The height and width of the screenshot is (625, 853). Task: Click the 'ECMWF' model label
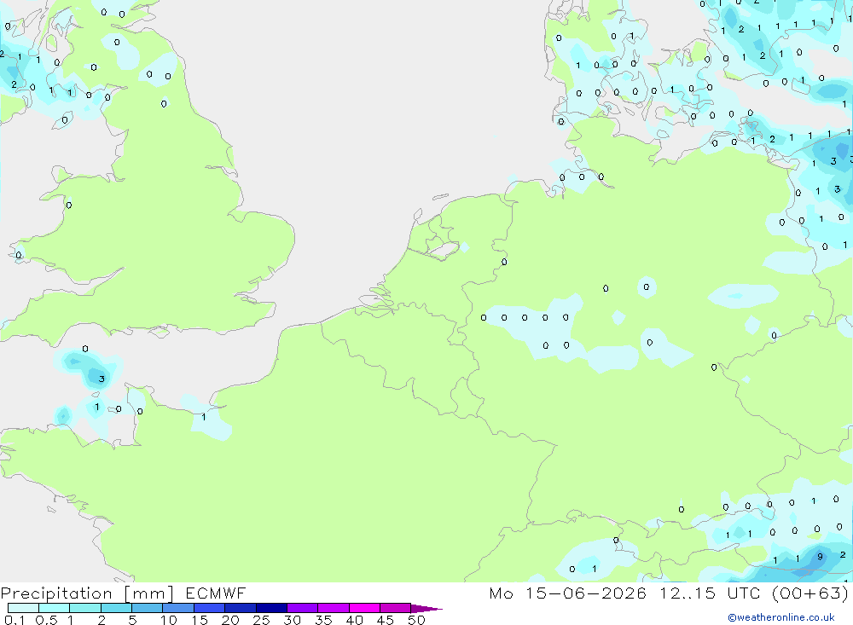pyautogui.click(x=216, y=593)
